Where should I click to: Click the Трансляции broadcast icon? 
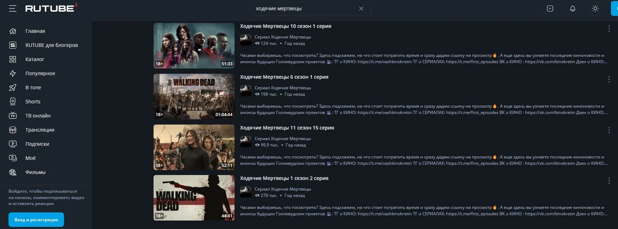point(13,130)
